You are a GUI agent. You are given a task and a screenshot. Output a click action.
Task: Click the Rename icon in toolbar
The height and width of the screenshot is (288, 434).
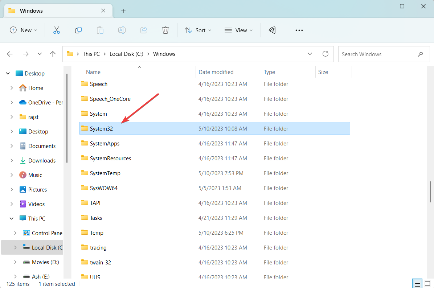(122, 30)
